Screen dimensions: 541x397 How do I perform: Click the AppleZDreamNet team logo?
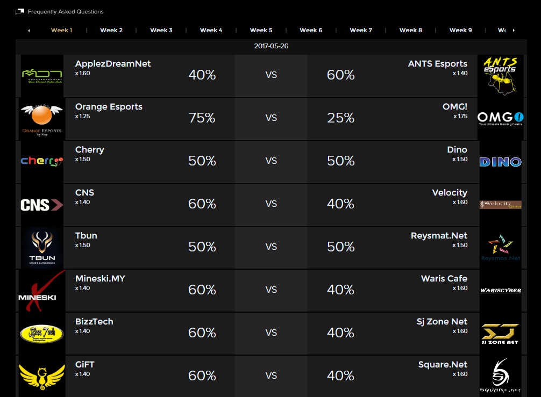[x=42, y=76]
